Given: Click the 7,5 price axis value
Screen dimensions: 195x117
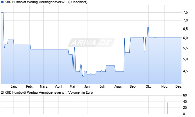Looking at the screenshot, I should [185, 12].
